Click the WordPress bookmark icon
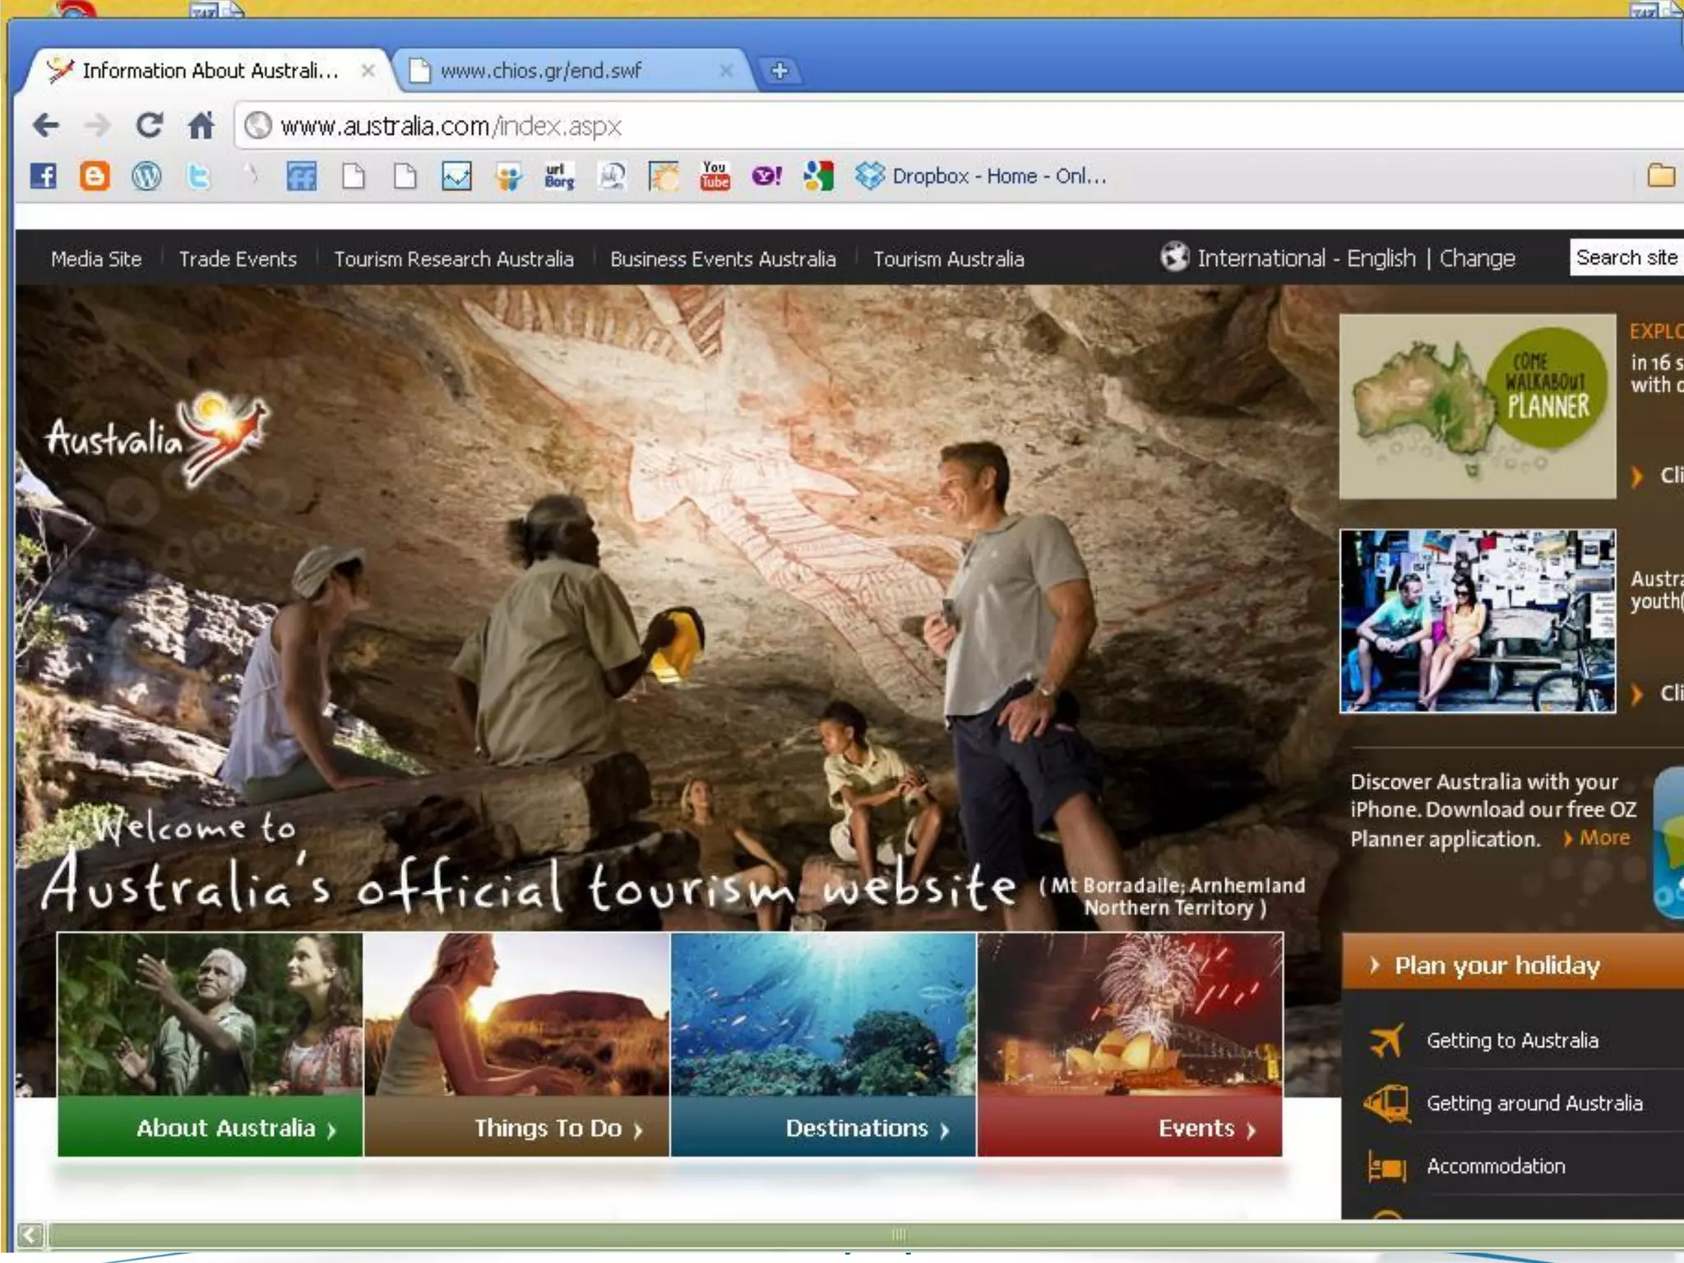 point(146,176)
